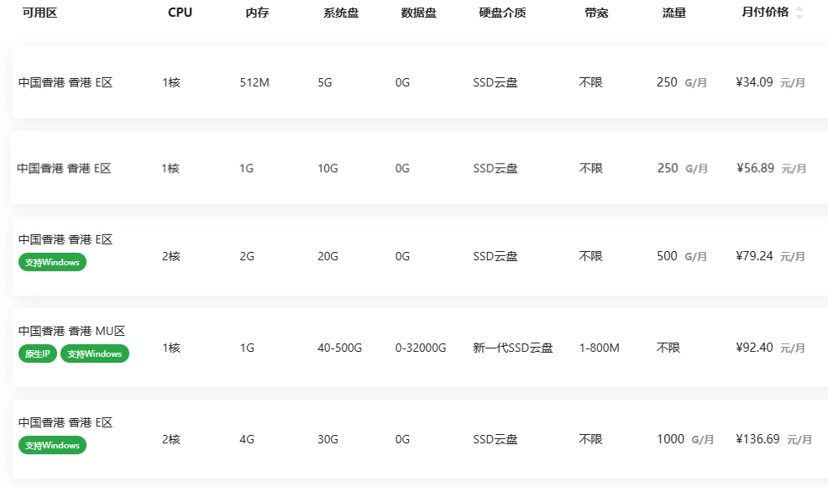
Task: Select the 512M plan priced ¥34.09
Action: [x=420, y=82]
